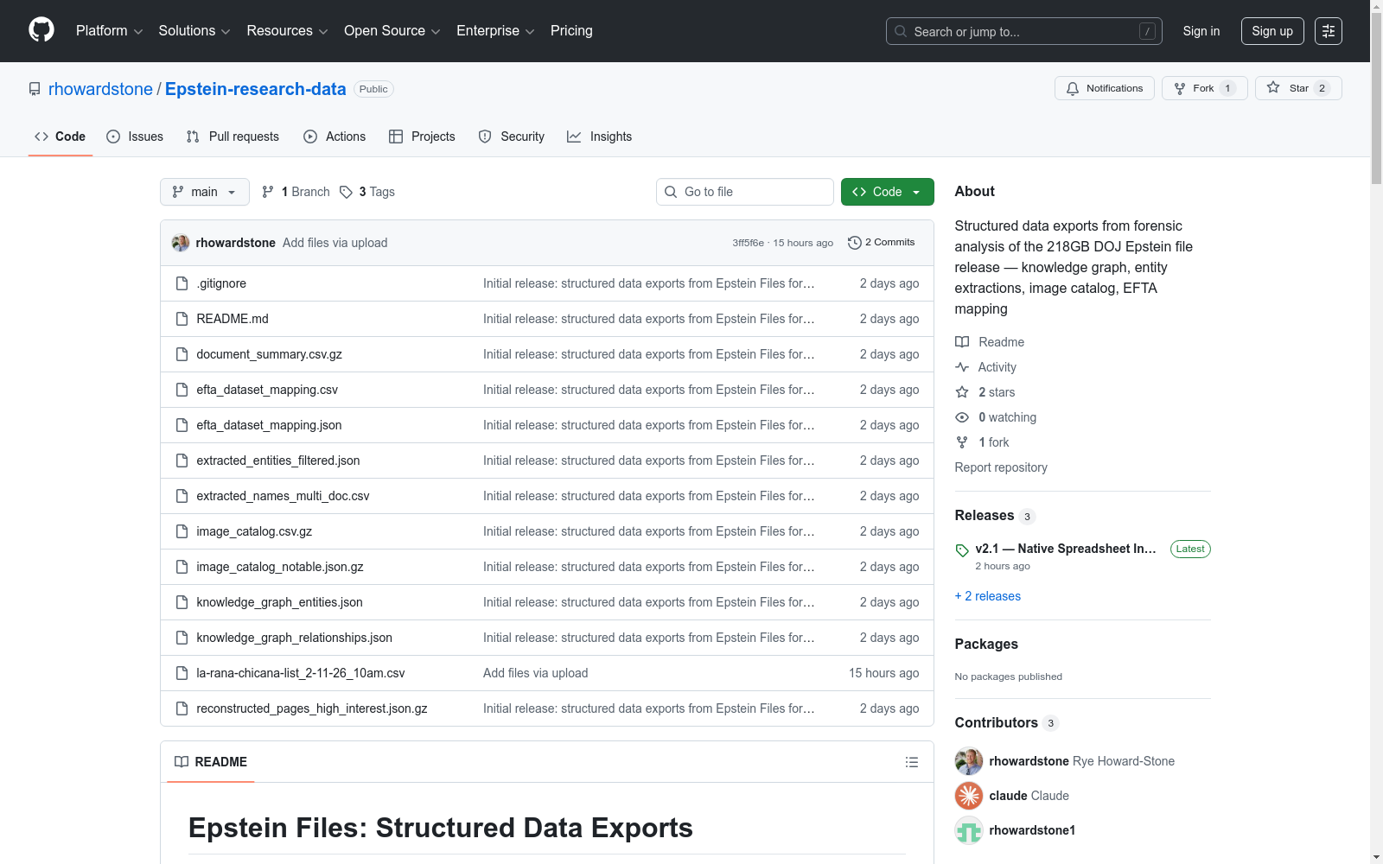Open rhowardstone1 contributor avatar

(969, 830)
